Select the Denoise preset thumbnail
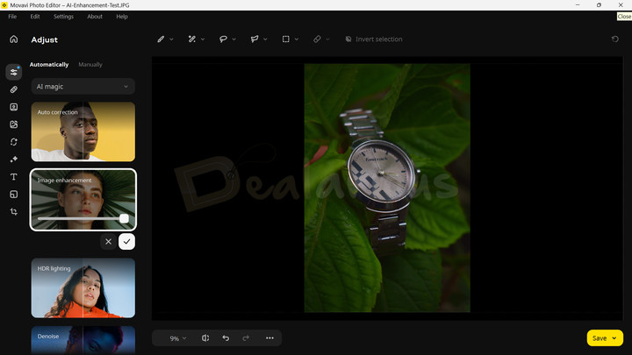 click(83, 340)
